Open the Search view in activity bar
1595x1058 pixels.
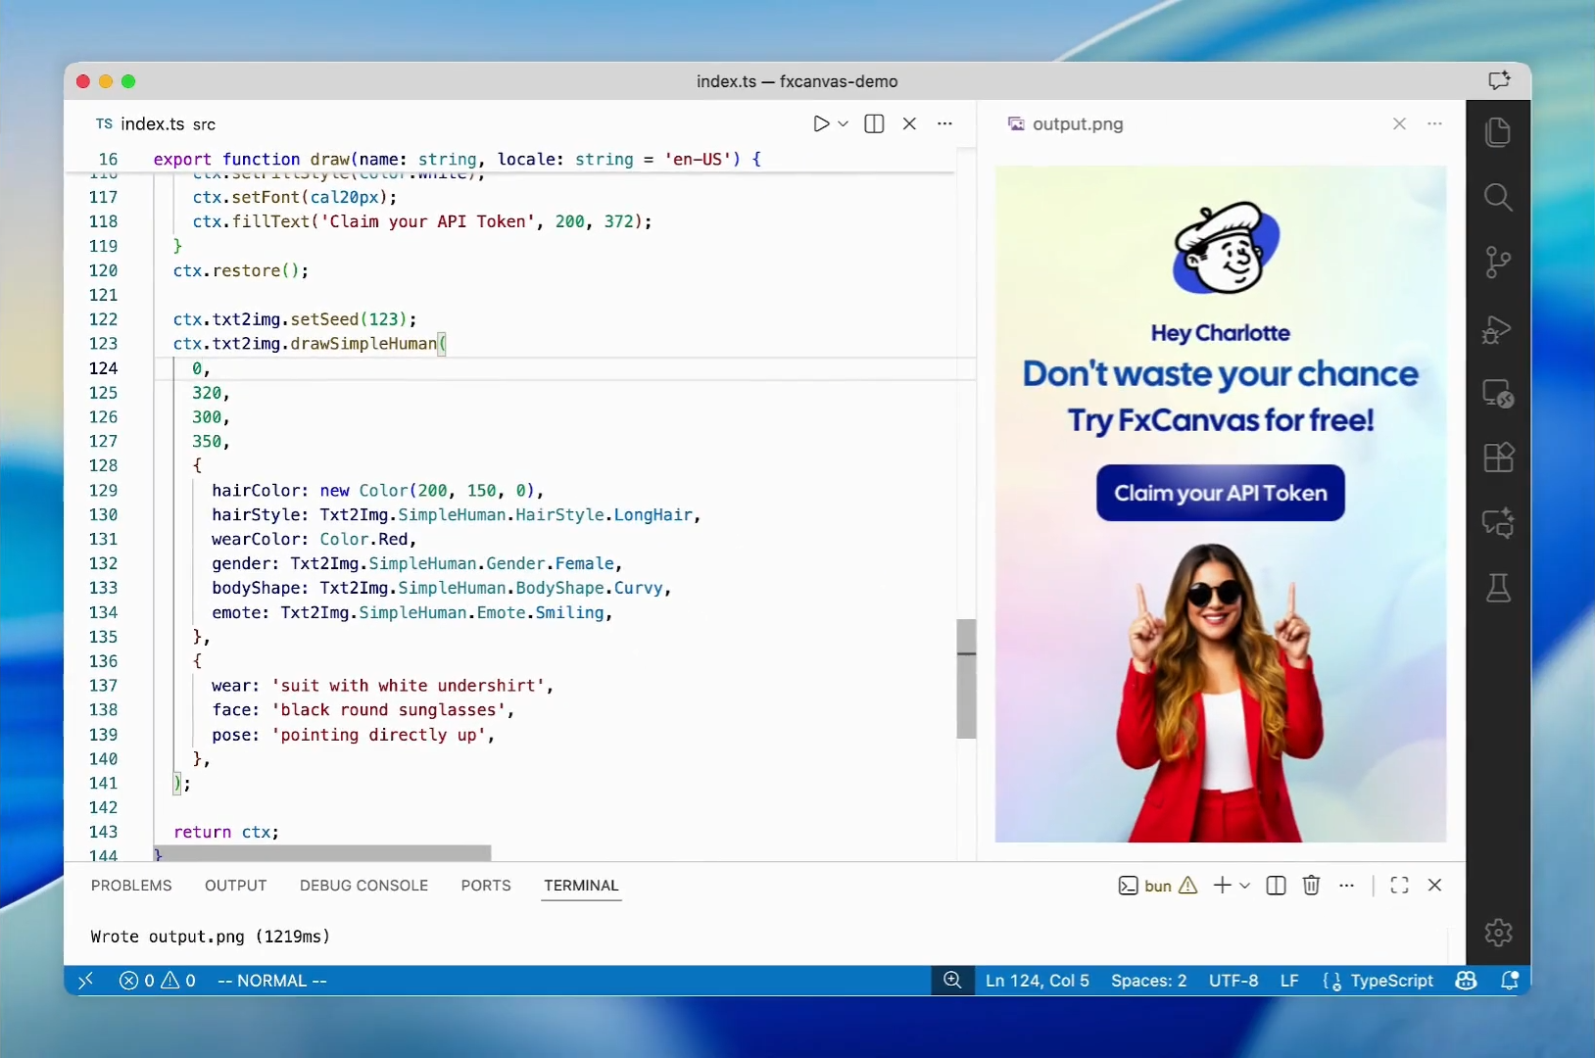[1497, 198]
